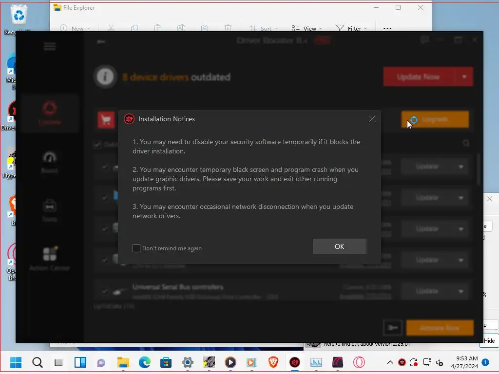Open the Boost section in sidebar
This screenshot has height=374, width=499.
click(50, 162)
